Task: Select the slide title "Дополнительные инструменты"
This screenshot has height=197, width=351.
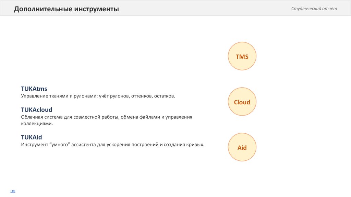Action: point(66,9)
